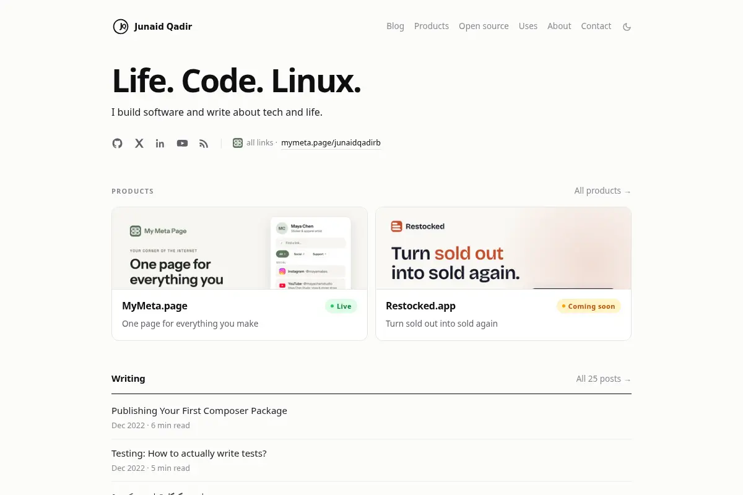Click the MyMeta page icon beside all links

[238, 143]
